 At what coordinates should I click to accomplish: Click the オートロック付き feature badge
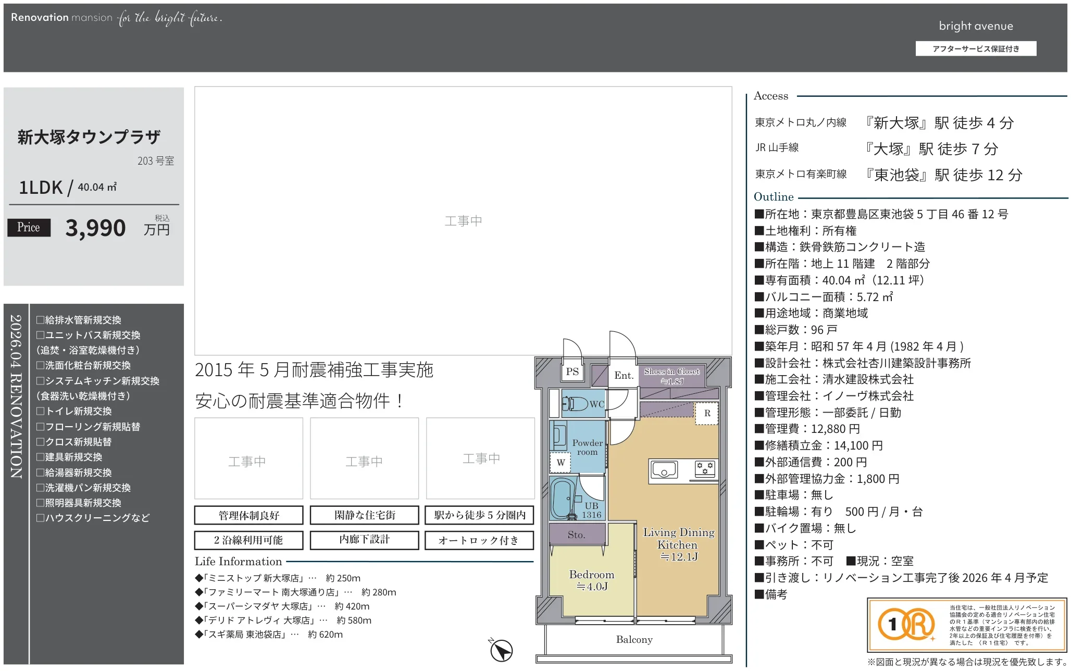point(479,540)
